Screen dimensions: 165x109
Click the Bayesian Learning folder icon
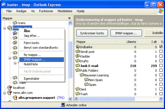(82, 75)
